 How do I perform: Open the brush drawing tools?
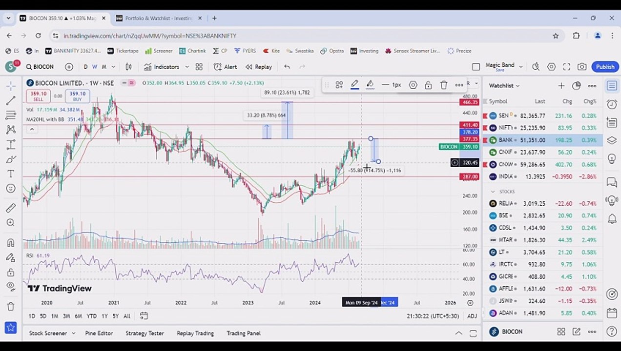pyautogui.click(x=10, y=159)
